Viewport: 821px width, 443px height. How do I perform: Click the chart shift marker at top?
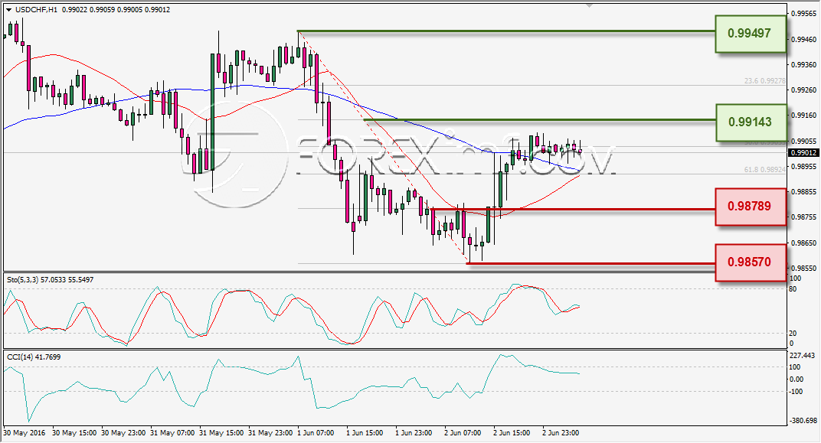(590, 5)
